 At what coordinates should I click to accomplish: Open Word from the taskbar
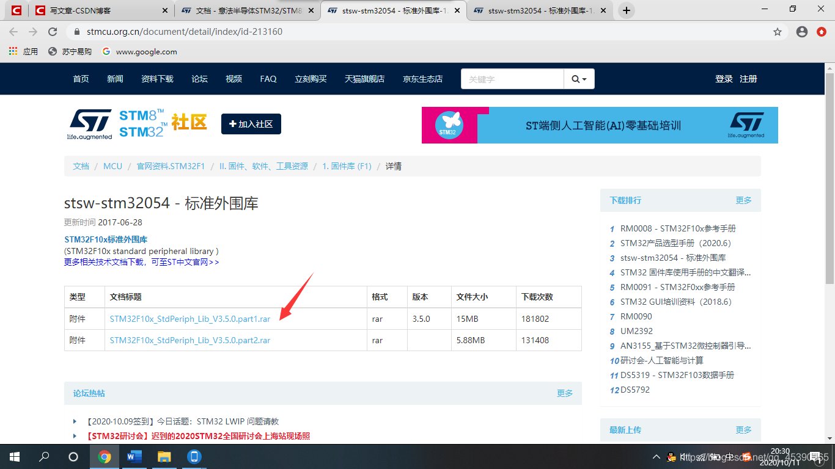[x=134, y=457]
